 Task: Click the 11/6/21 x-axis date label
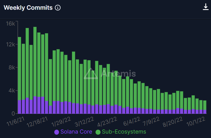16,121
